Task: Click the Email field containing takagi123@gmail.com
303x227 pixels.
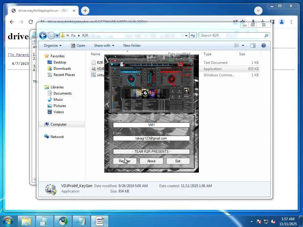Action: [x=151, y=138]
